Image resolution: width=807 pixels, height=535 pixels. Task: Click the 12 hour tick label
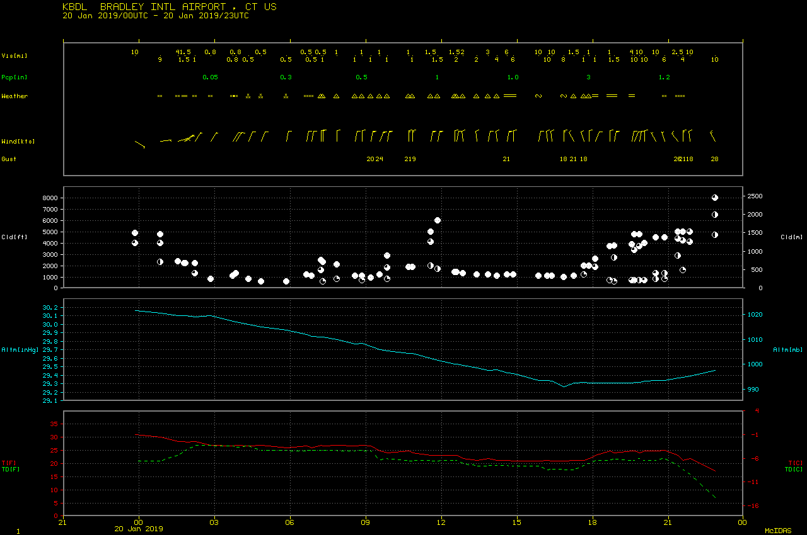coord(441,522)
